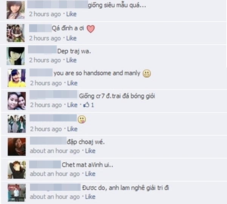Open avatar of 'giống siêu mẫu quá' commenter

[16, 10]
